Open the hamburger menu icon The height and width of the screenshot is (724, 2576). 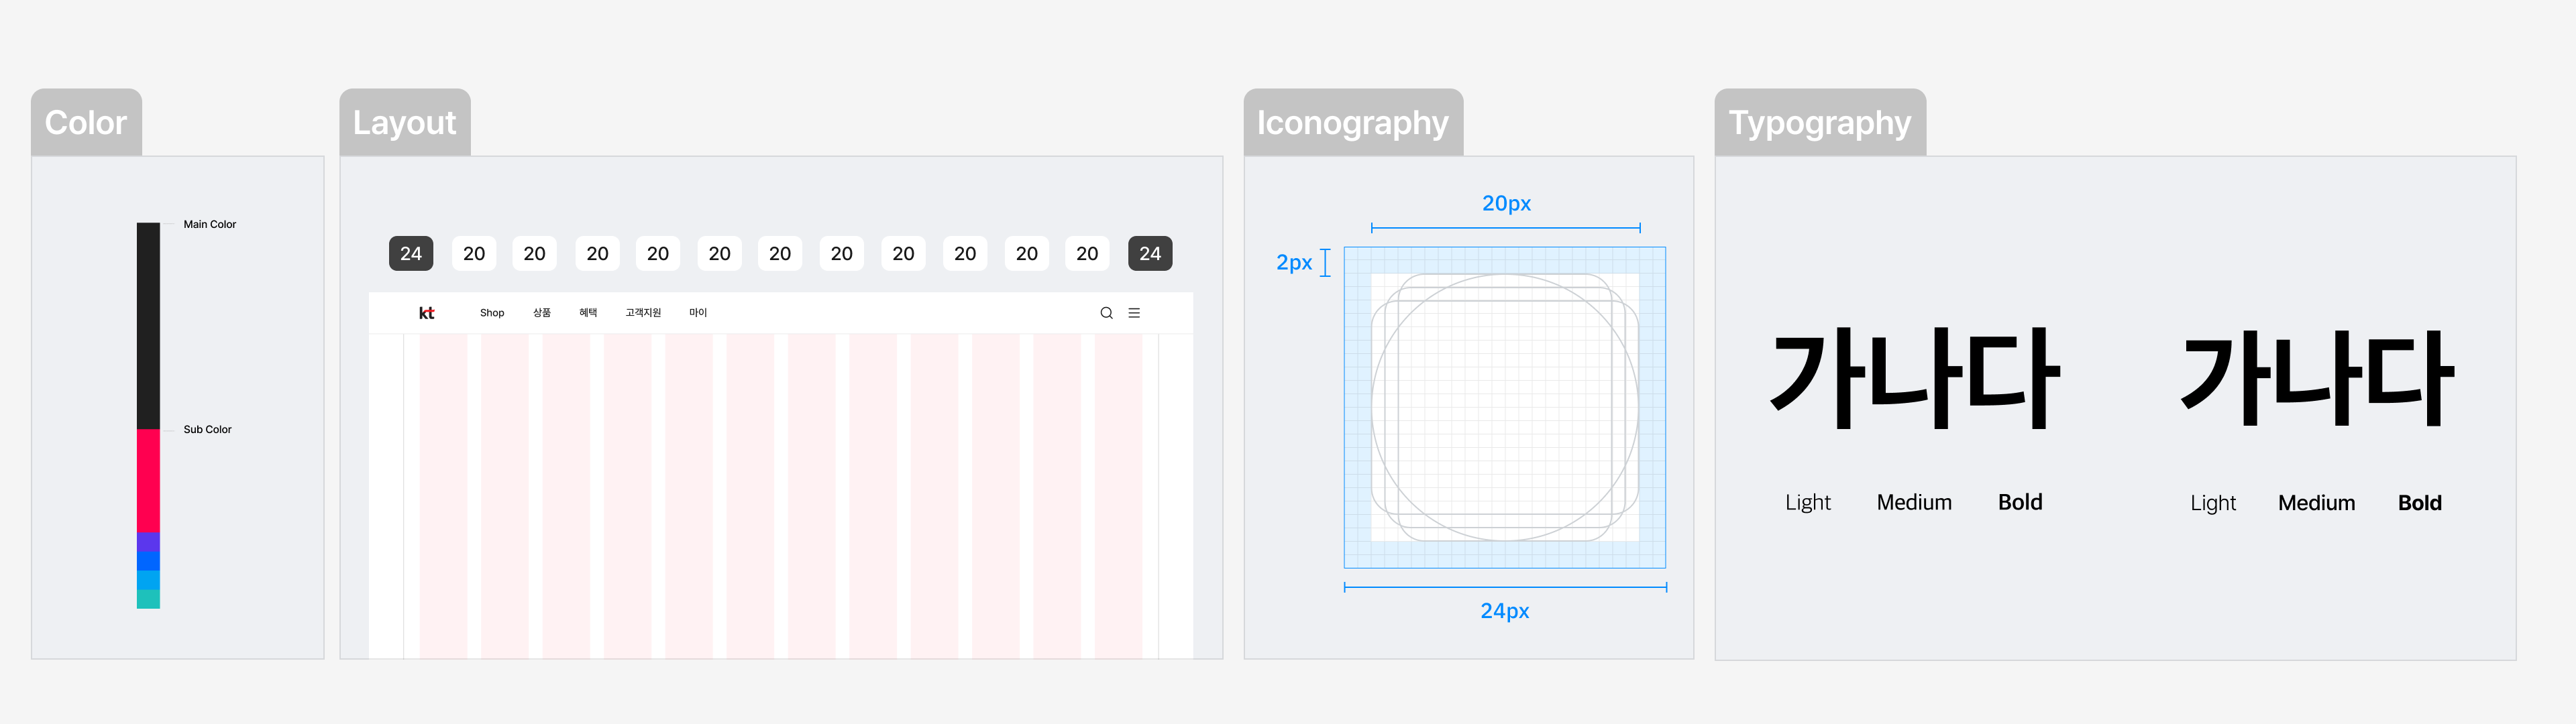pos(1134,313)
